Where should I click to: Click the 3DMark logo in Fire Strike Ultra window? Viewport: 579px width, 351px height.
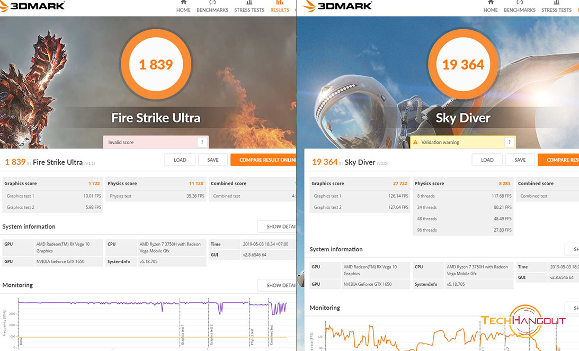point(32,6)
